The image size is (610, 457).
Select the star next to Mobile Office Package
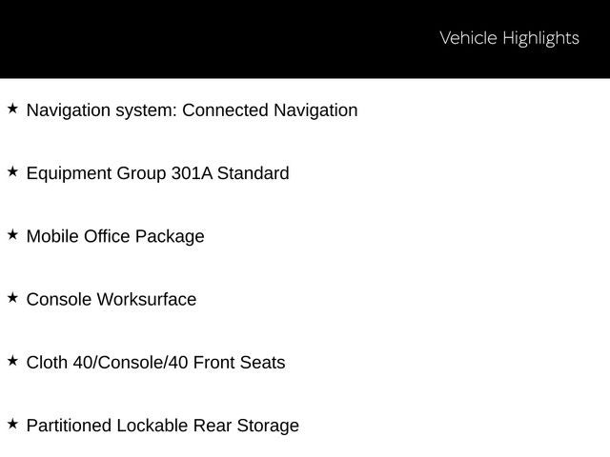tap(12, 235)
